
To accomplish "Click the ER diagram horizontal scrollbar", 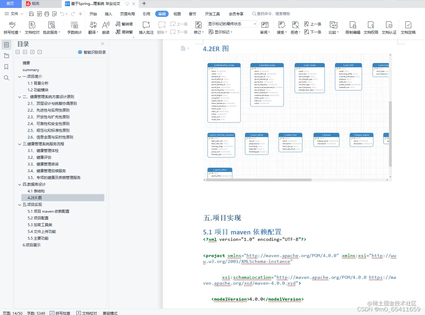I will coord(259,180).
